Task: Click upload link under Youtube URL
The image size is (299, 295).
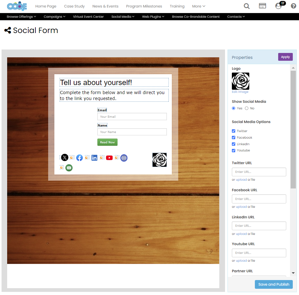Action: 241,261
